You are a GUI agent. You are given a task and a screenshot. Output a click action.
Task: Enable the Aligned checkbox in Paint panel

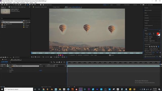[x=145, y=51]
